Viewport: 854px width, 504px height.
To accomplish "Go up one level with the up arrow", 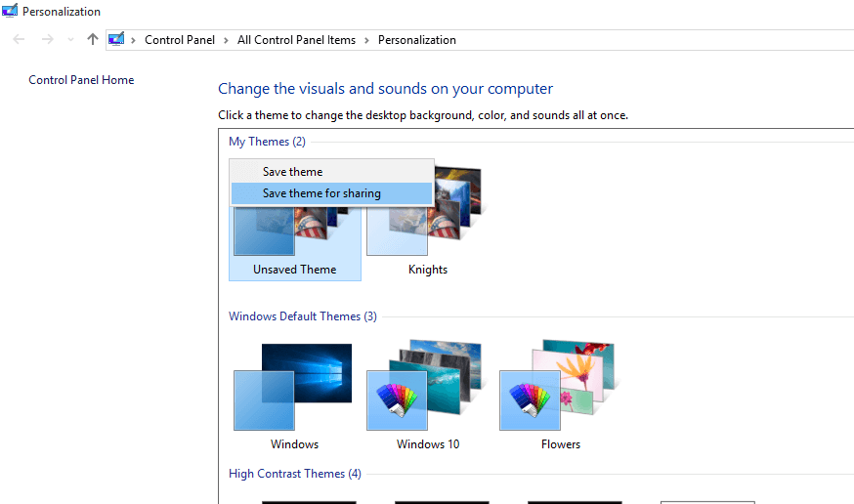I will tap(93, 39).
